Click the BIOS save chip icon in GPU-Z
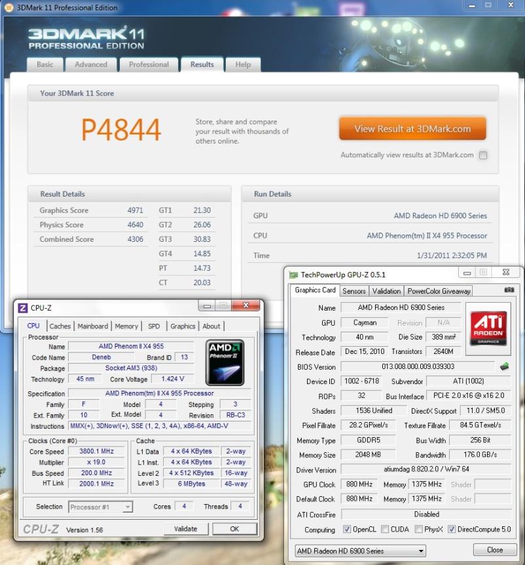The height and width of the screenshot is (565, 525). (x=505, y=366)
